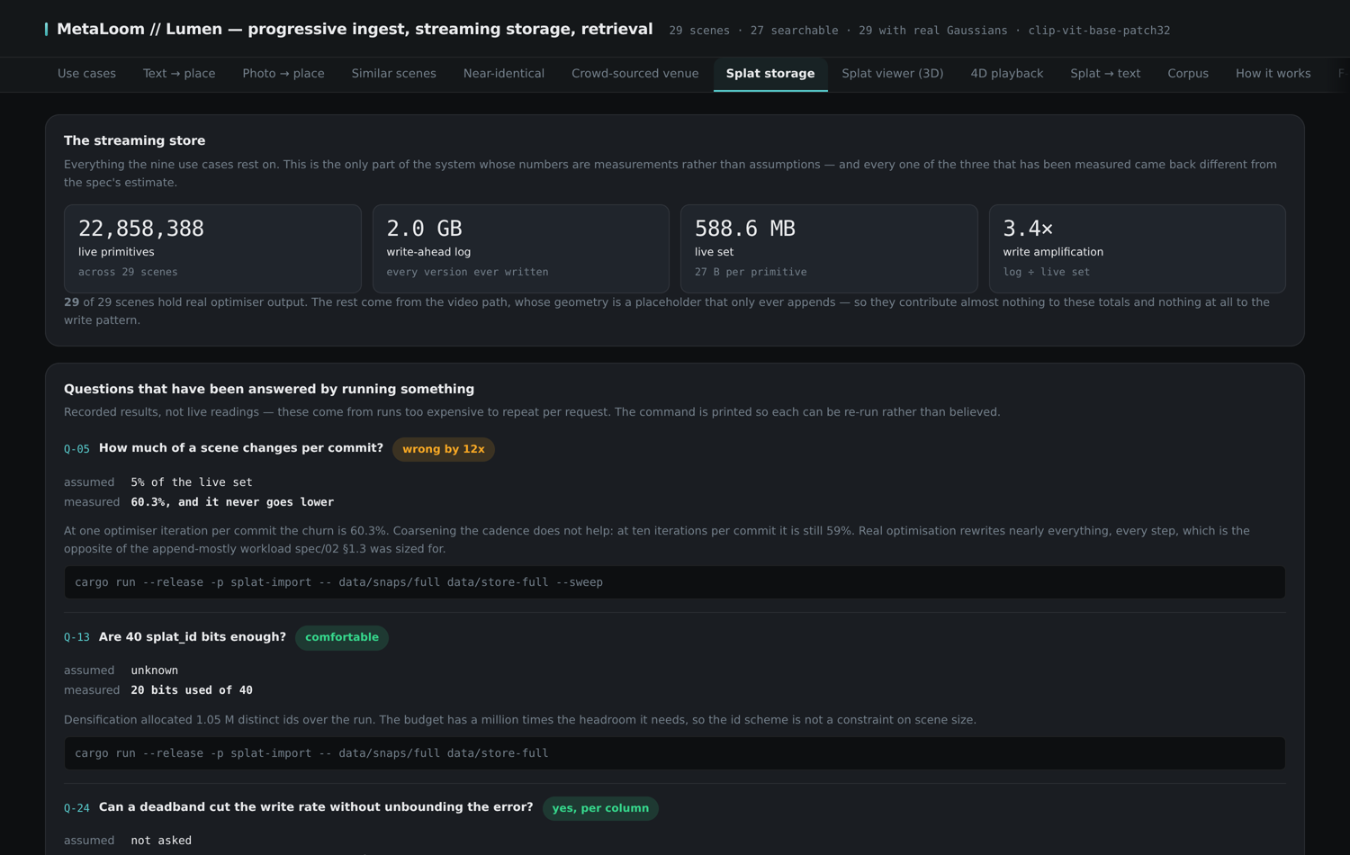Go to the Corpus tab
Viewport: 1350px width, 855px height.
[1188, 74]
